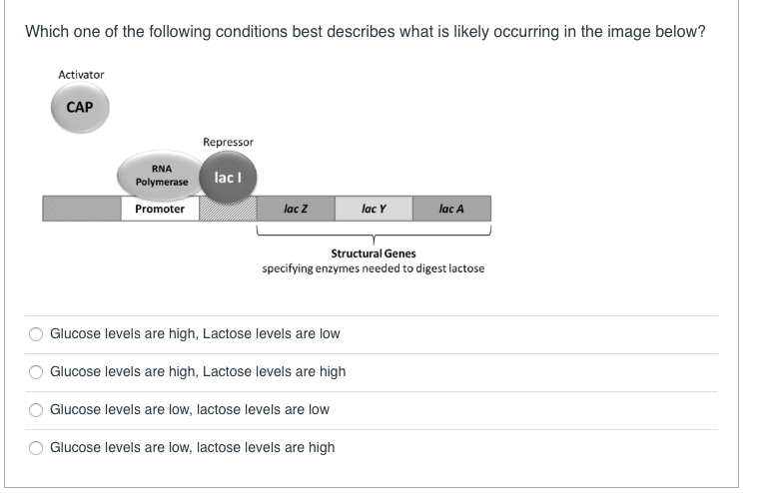Click the Promoter box in the diagram
The width and height of the screenshot is (765, 493).
pyautogui.click(x=160, y=209)
